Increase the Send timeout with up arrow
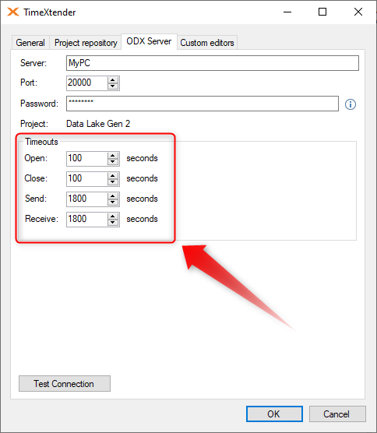Image resolution: width=377 pixels, height=433 pixels. pos(113,196)
